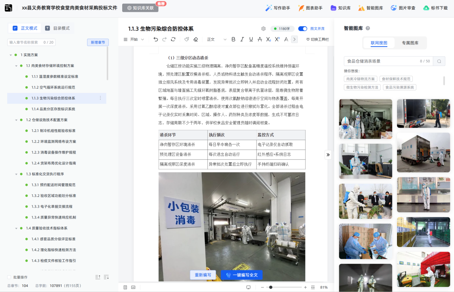Open the 正文 paragraph style dropdown
This screenshot has width=454, height=292.
(217, 39)
